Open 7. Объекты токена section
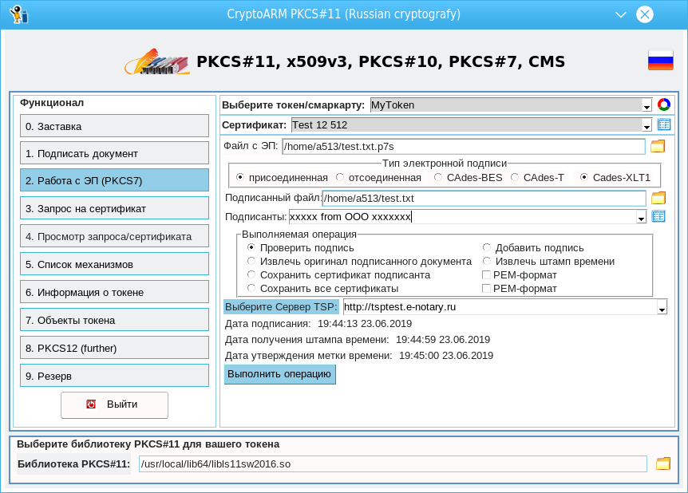The width and height of the screenshot is (688, 493). (114, 320)
